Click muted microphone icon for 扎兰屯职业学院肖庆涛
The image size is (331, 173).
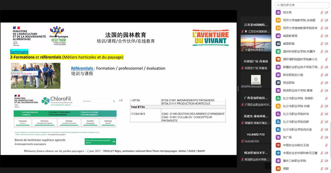(322, 130)
